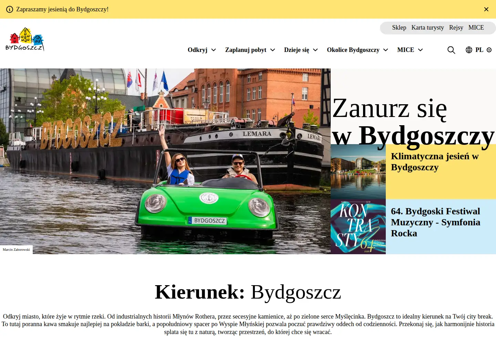
Task: Click the Zapraszamy jesienią do Bydgoszczy text
Action: click(x=62, y=9)
